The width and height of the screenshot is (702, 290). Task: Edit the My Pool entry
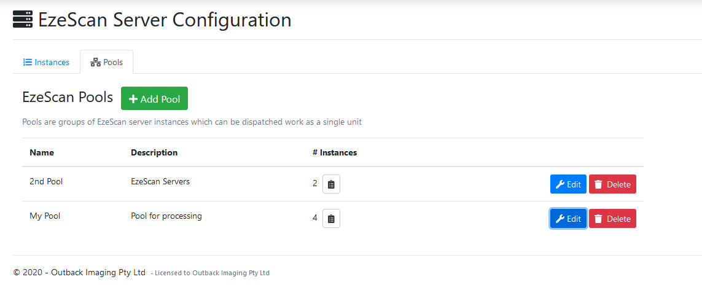coord(568,219)
